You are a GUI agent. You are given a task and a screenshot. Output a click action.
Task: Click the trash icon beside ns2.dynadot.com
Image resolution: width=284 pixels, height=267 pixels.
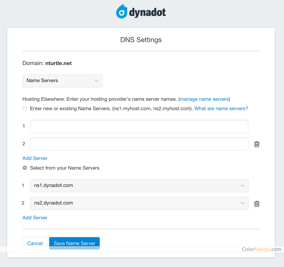click(256, 204)
